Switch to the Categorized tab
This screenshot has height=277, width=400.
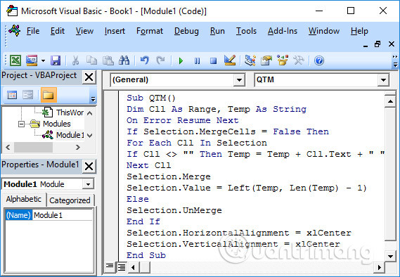pyautogui.click(x=70, y=200)
